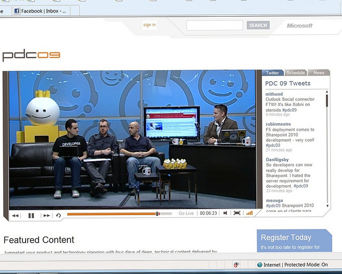Viewport: 342px width, 274px height.
Task: Click the video seek handle
Action: coord(158,214)
